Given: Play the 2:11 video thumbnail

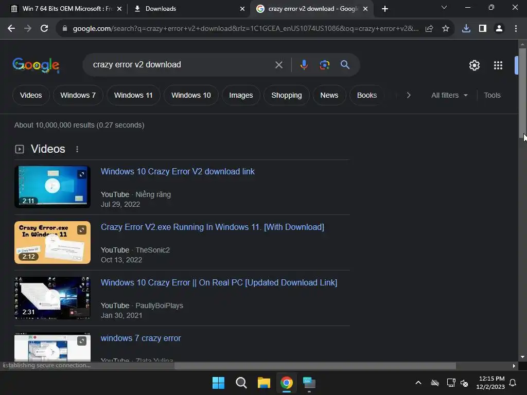Looking at the screenshot, I should (x=52, y=187).
